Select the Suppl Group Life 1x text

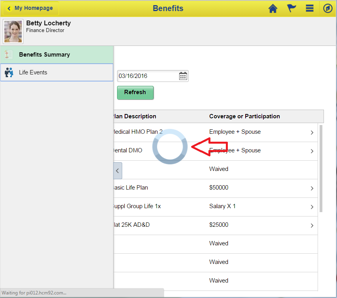tap(137, 206)
